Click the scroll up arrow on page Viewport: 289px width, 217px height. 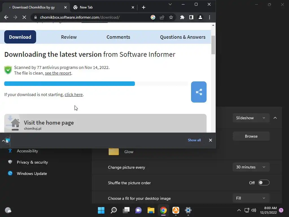213,25
